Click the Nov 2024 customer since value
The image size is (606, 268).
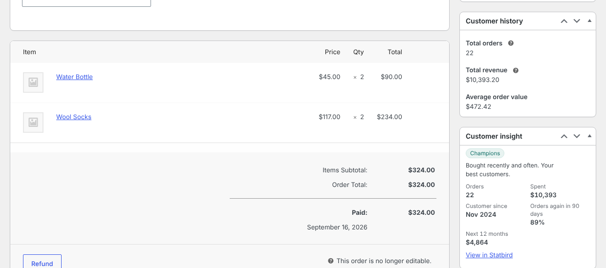click(x=481, y=215)
